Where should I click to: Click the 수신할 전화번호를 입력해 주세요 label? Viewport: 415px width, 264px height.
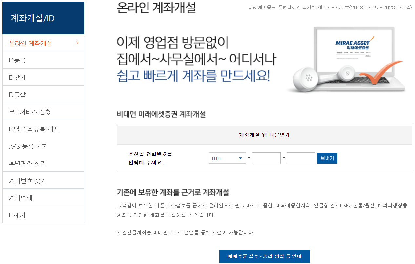[x=150, y=158]
